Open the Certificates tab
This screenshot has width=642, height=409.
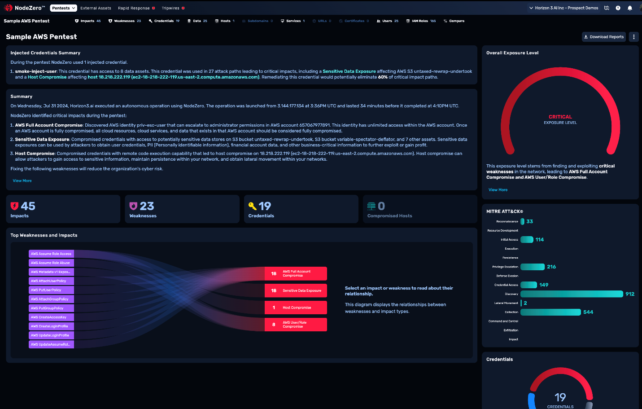tap(354, 21)
